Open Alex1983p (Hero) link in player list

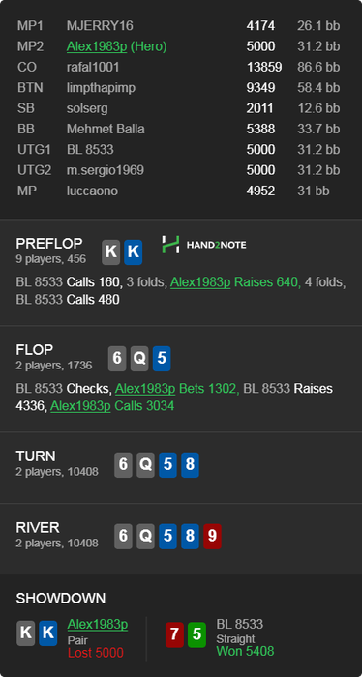pyautogui.click(x=117, y=46)
